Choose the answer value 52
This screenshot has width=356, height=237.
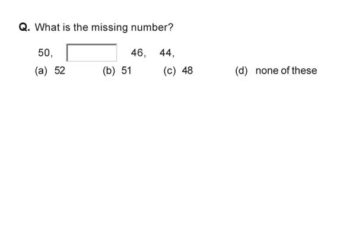(x=60, y=71)
